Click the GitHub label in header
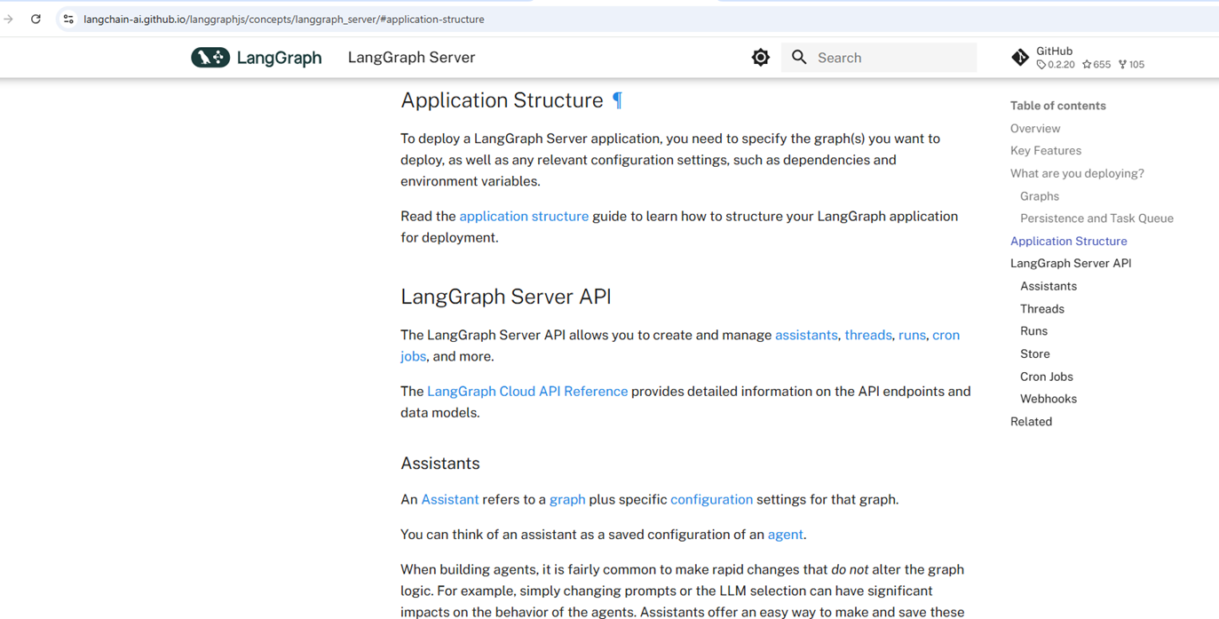Image resolution: width=1219 pixels, height=619 pixels. (1054, 52)
